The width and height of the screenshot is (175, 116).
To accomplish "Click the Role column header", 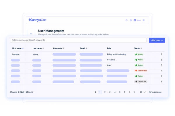I will click(x=109, y=48).
